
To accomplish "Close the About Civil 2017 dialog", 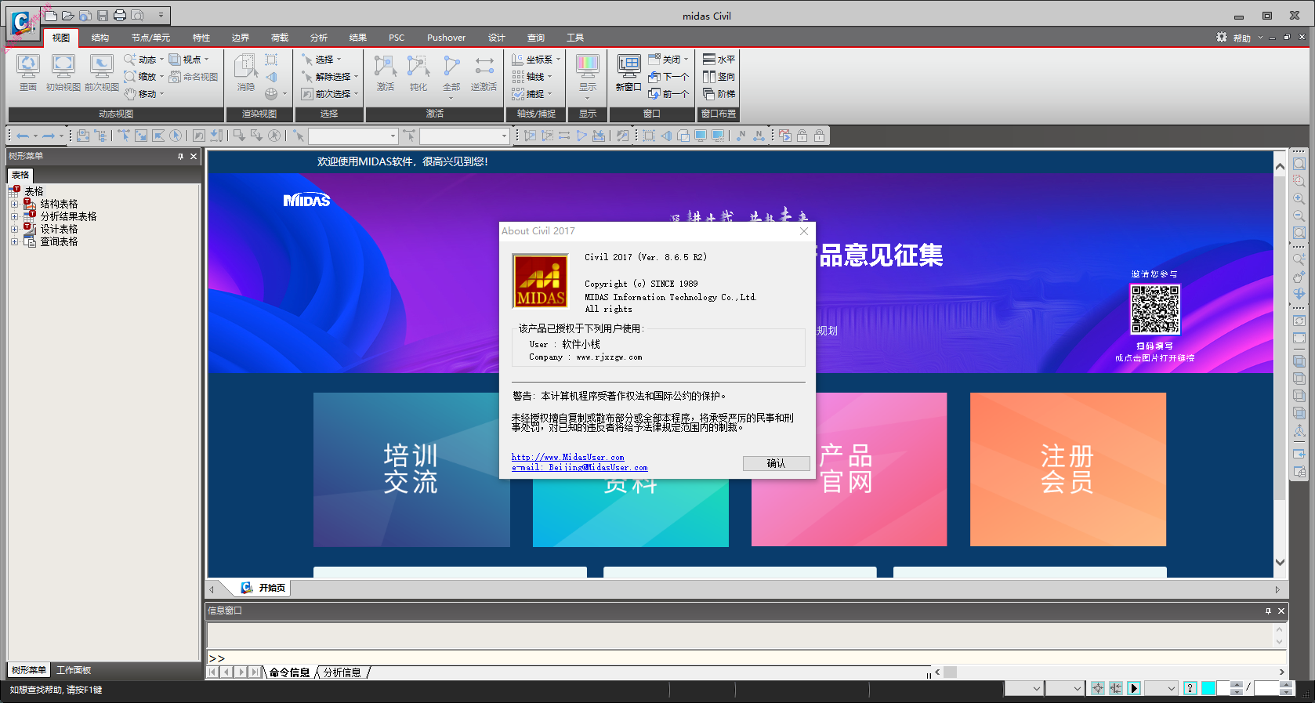I will coord(803,231).
